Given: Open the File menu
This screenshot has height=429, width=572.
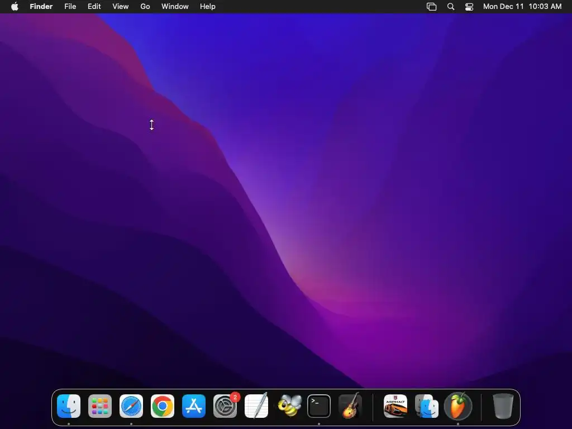Looking at the screenshot, I should coord(70,7).
